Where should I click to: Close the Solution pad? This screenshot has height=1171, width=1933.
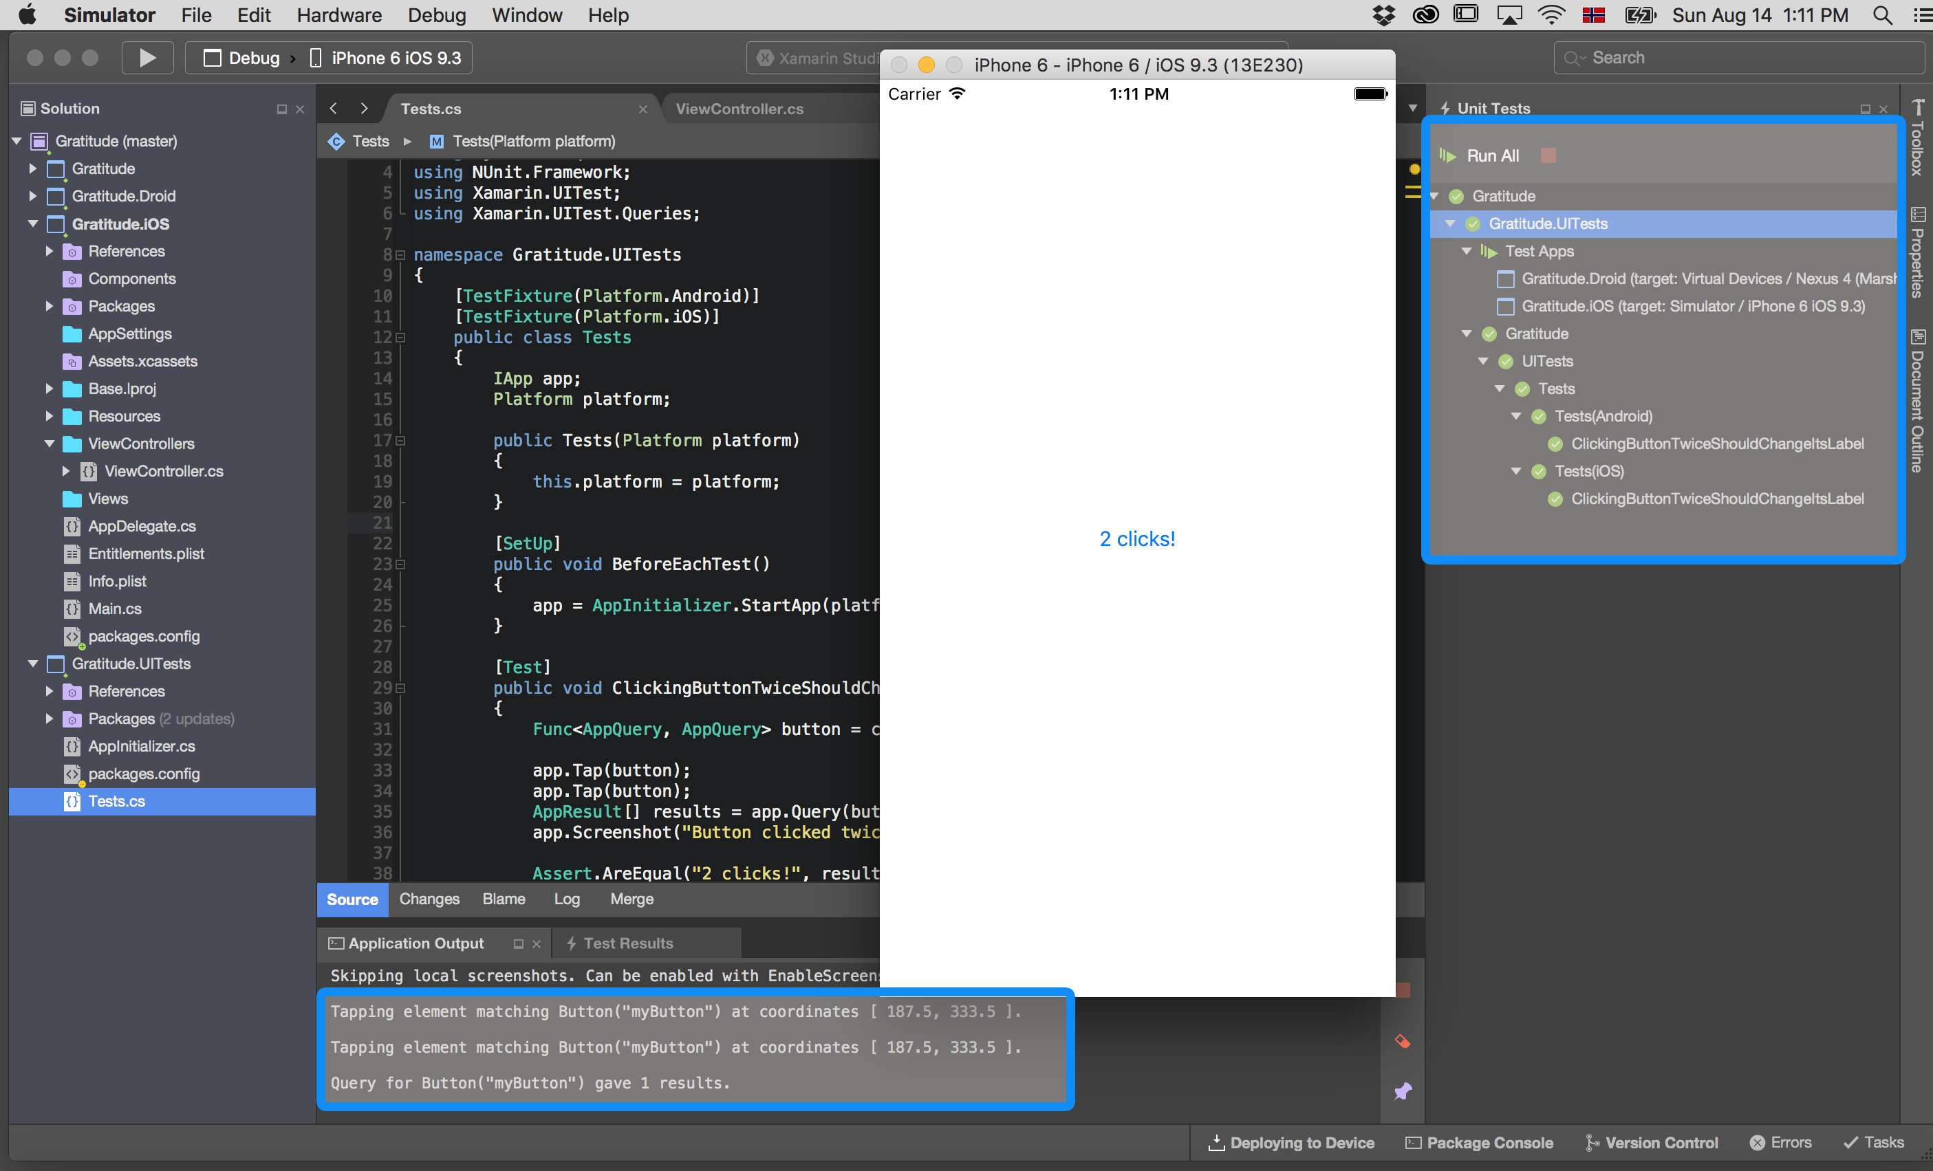300,109
